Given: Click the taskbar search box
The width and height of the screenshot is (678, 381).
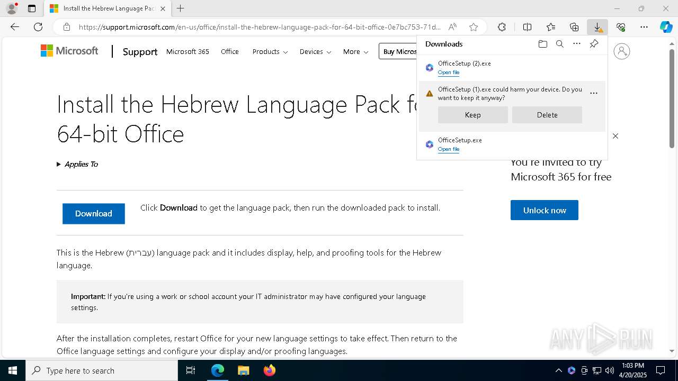Looking at the screenshot, I should (102, 370).
